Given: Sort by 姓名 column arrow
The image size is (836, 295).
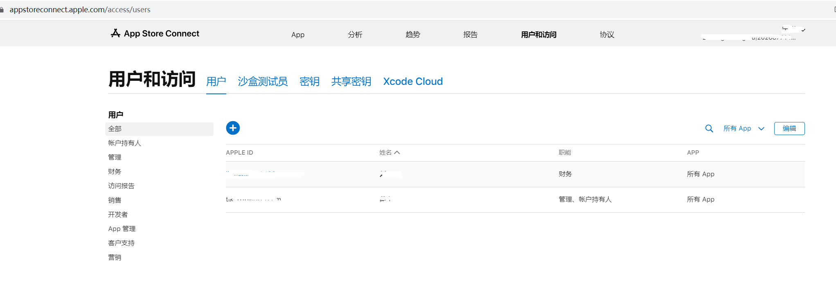Looking at the screenshot, I should (x=397, y=153).
